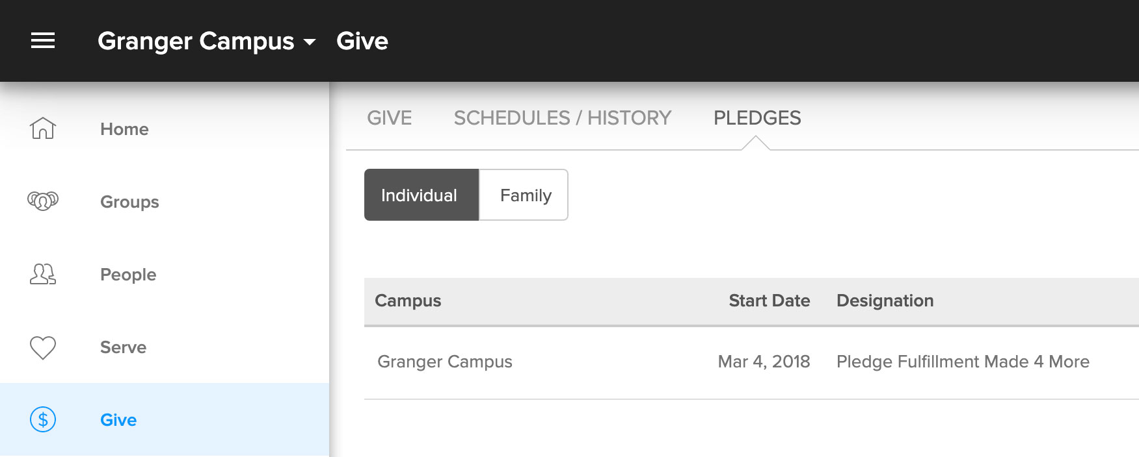Click the Serve heart icon

43,347
